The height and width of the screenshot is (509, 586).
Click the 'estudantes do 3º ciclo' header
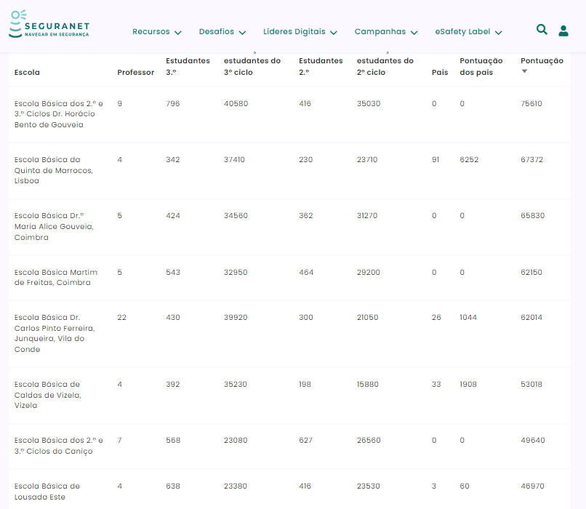[x=252, y=66]
